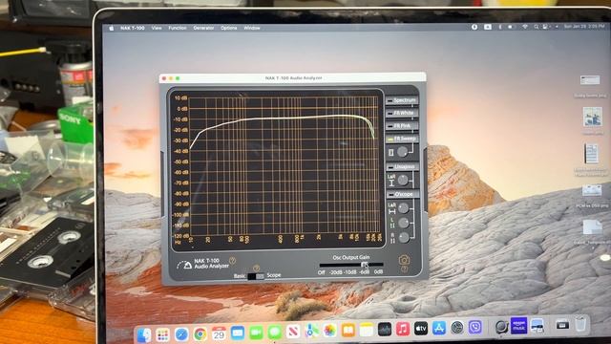Click the R channel knob under O'scope
This screenshot has height=344, width=611.
[405, 237]
